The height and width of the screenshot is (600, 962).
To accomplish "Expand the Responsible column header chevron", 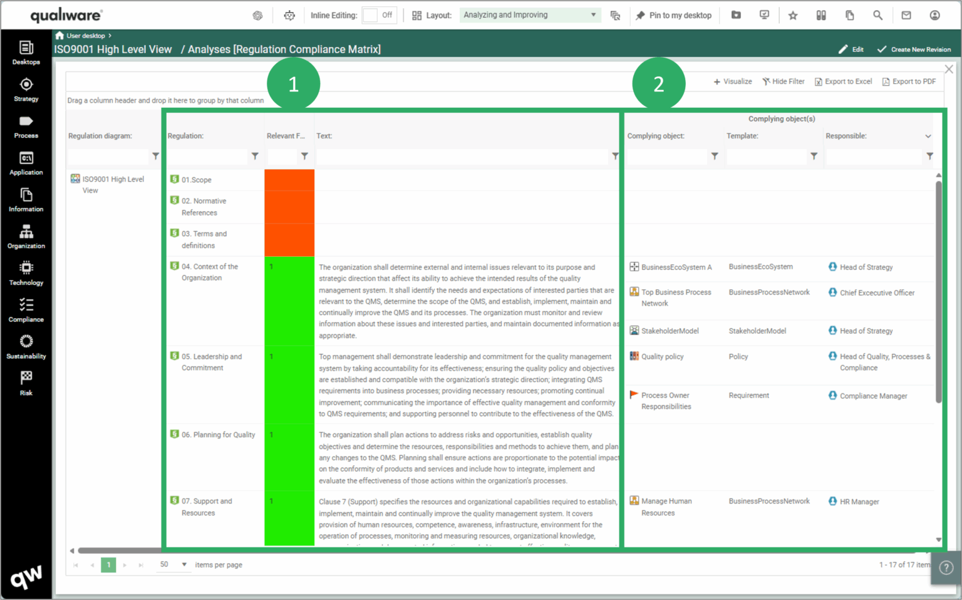I will coord(928,136).
